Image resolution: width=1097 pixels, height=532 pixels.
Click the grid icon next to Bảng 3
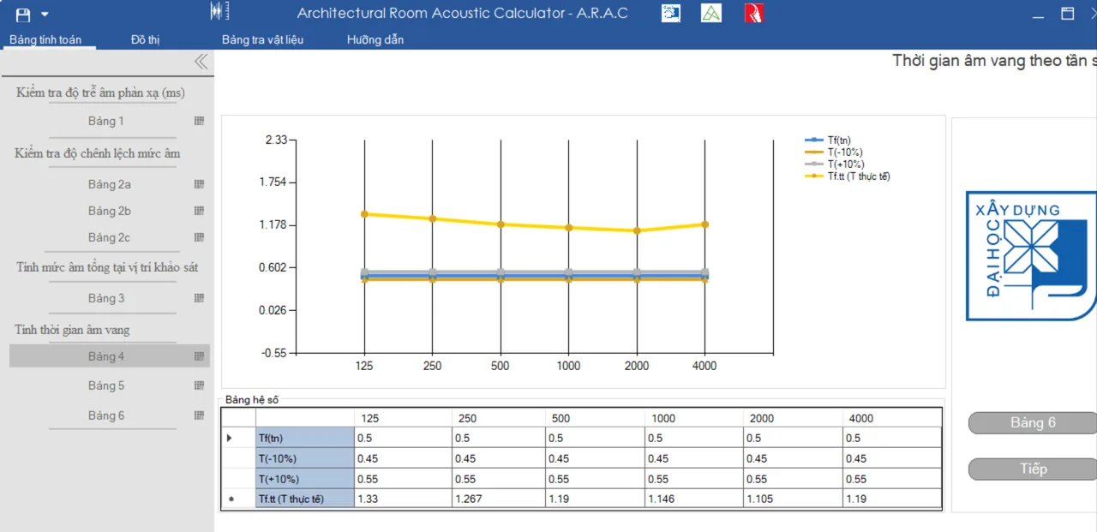tap(199, 298)
